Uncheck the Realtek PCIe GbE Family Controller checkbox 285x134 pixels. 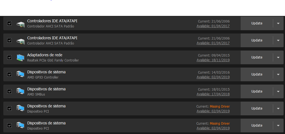click(x=9, y=57)
